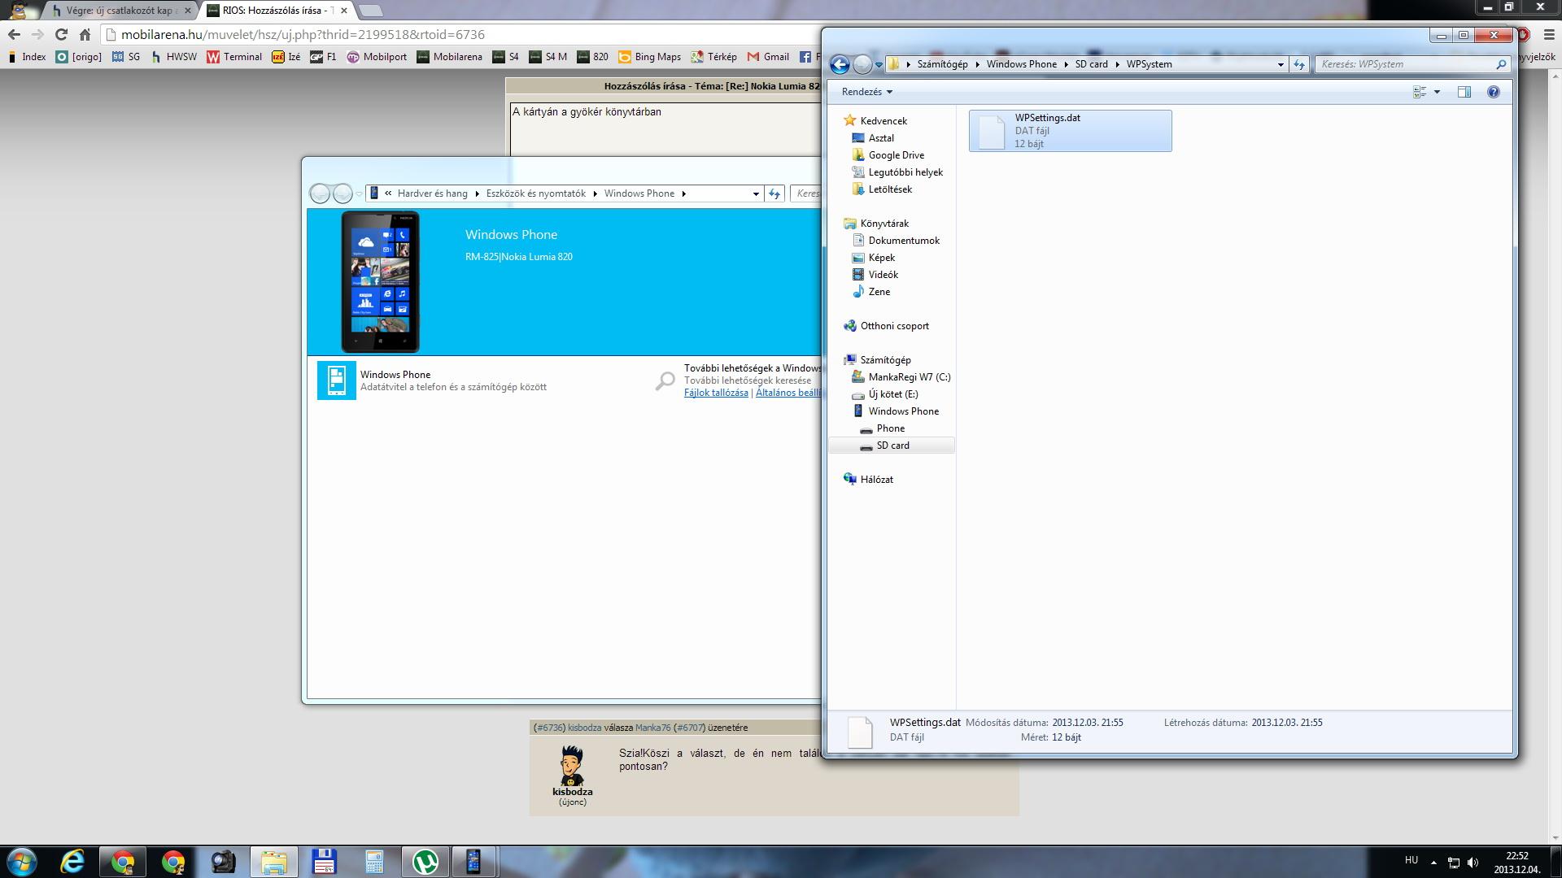Open Phone storage under Windows Phone

click(x=890, y=428)
